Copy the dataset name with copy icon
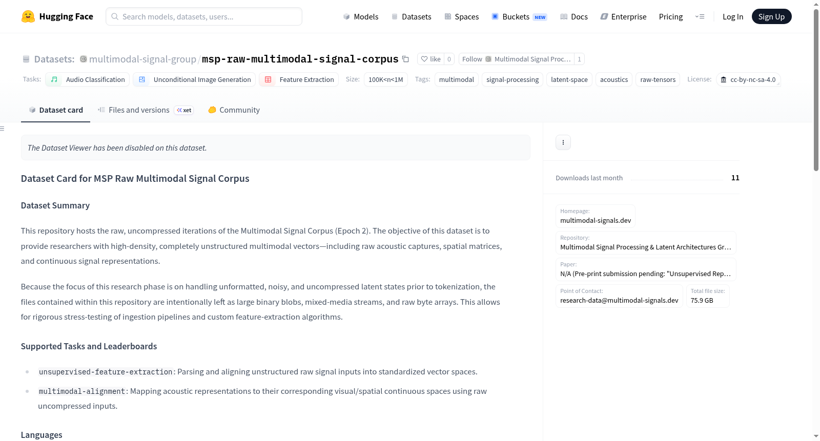This screenshot has width=820, height=441. [x=405, y=59]
